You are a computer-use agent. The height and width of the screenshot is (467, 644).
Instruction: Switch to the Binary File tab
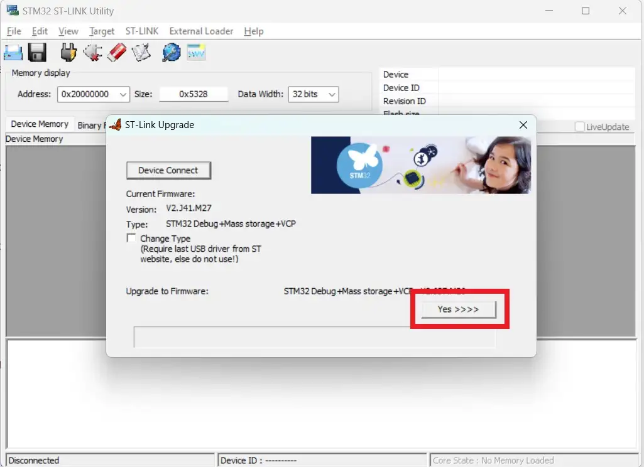click(91, 125)
